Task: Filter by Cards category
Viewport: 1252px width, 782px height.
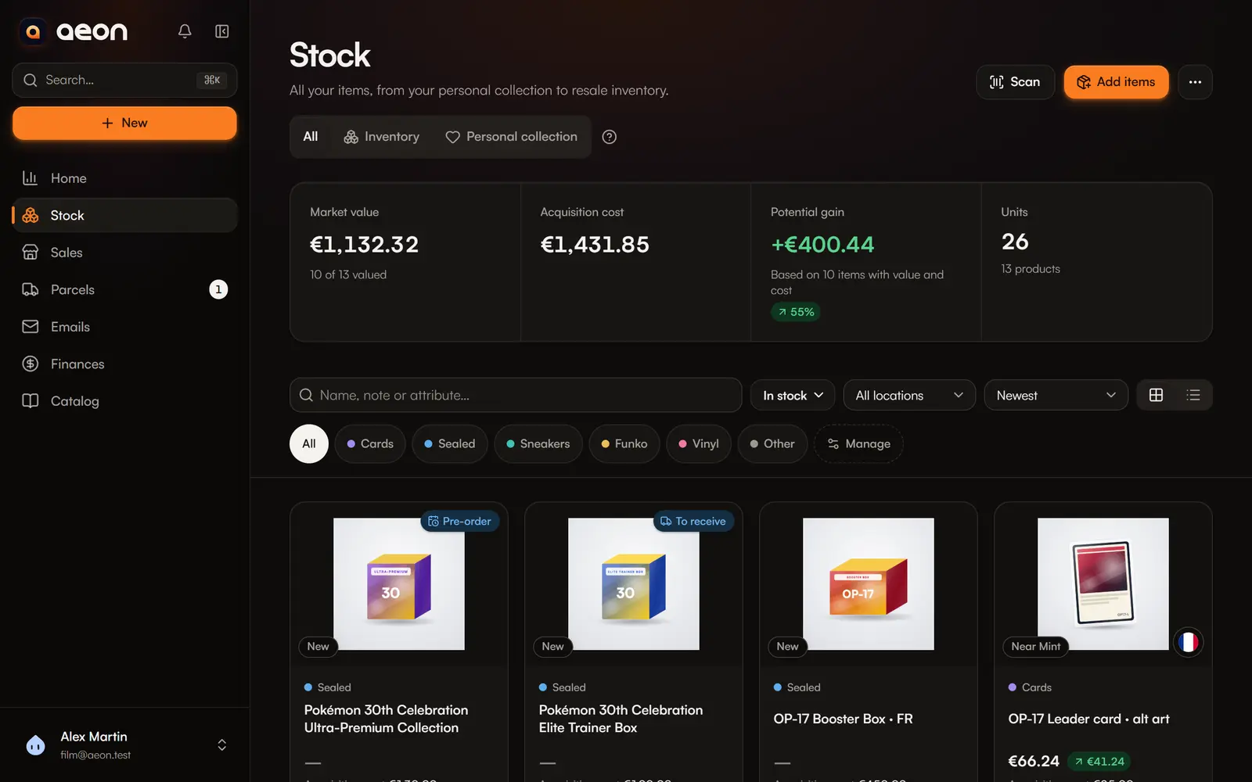Action: click(x=370, y=443)
